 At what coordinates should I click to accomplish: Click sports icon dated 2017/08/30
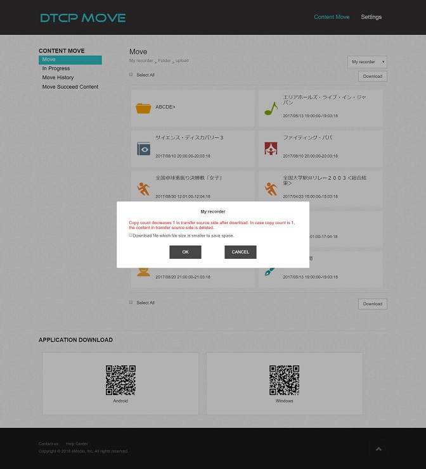[x=143, y=189]
